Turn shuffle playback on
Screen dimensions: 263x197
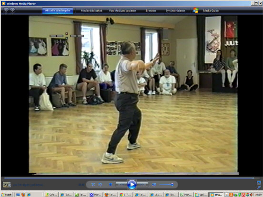coord(93,185)
